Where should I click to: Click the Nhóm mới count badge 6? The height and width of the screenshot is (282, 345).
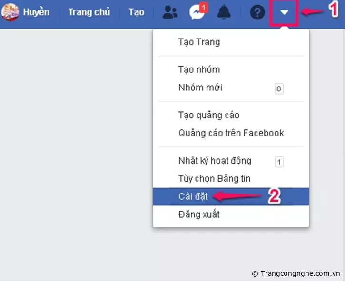(279, 88)
